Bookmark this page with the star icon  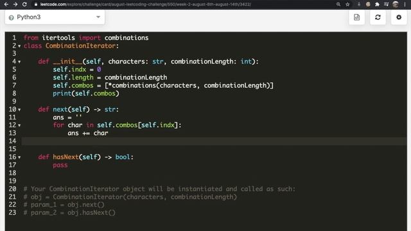click(347, 4)
